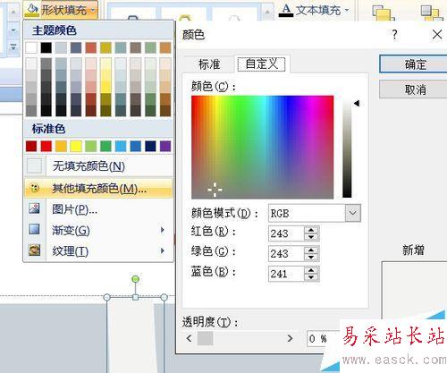Choose 其他填充颜色(M)... menu entry
The image size is (447, 373).
[98, 188]
